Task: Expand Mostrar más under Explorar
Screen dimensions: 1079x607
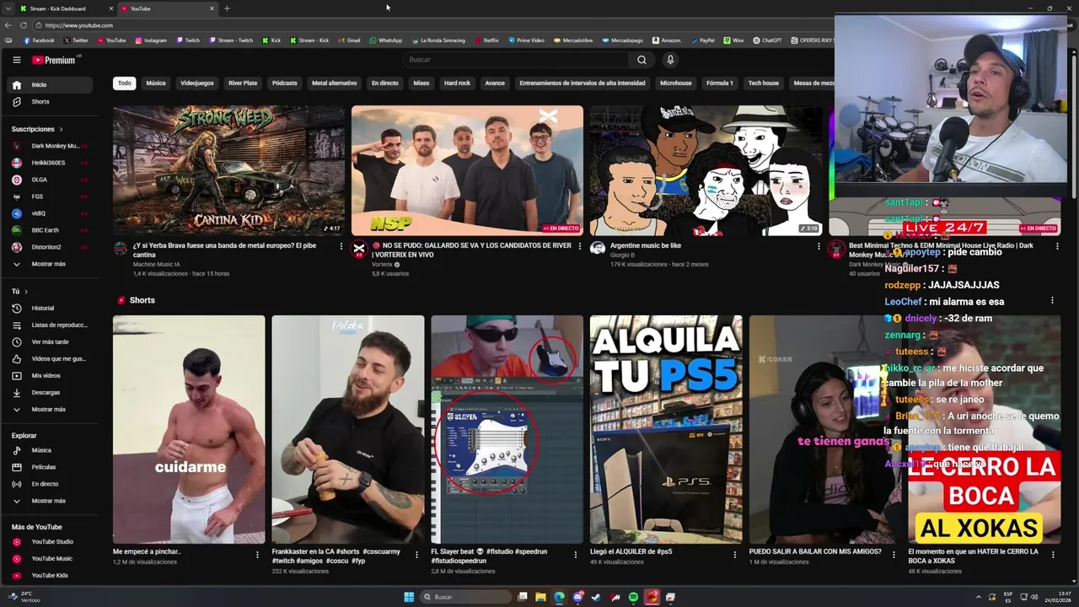Action: 51,501
